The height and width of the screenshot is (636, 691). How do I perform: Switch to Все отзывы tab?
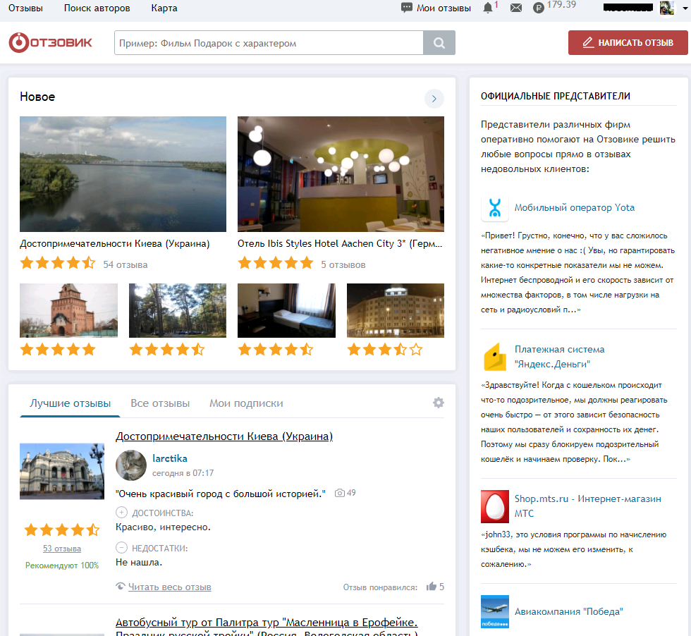pyautogui.click(x=160, y=403)
